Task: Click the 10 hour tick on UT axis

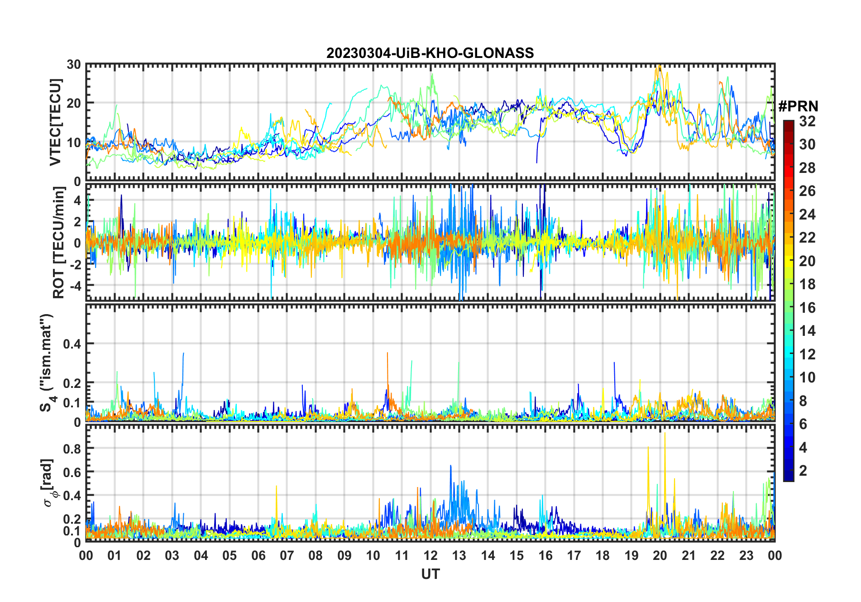Action: tap(373, 555)
